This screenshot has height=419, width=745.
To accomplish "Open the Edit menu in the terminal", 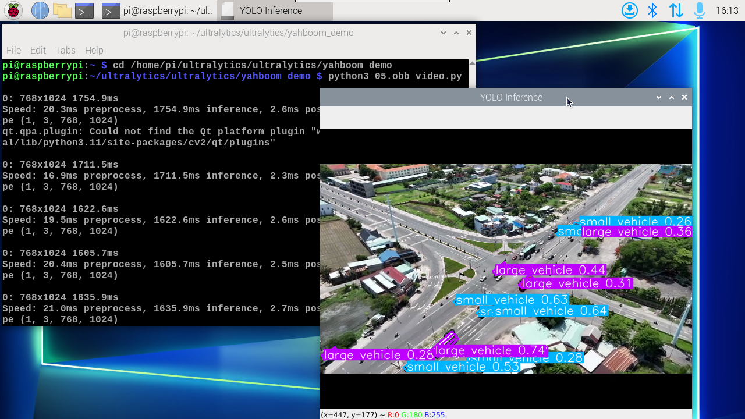I will [38, 50].
